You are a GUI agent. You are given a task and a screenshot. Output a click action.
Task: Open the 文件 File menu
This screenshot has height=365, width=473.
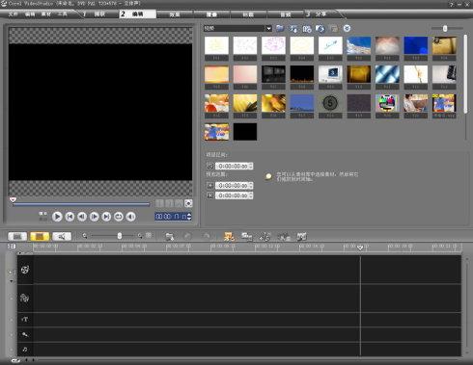14,14
